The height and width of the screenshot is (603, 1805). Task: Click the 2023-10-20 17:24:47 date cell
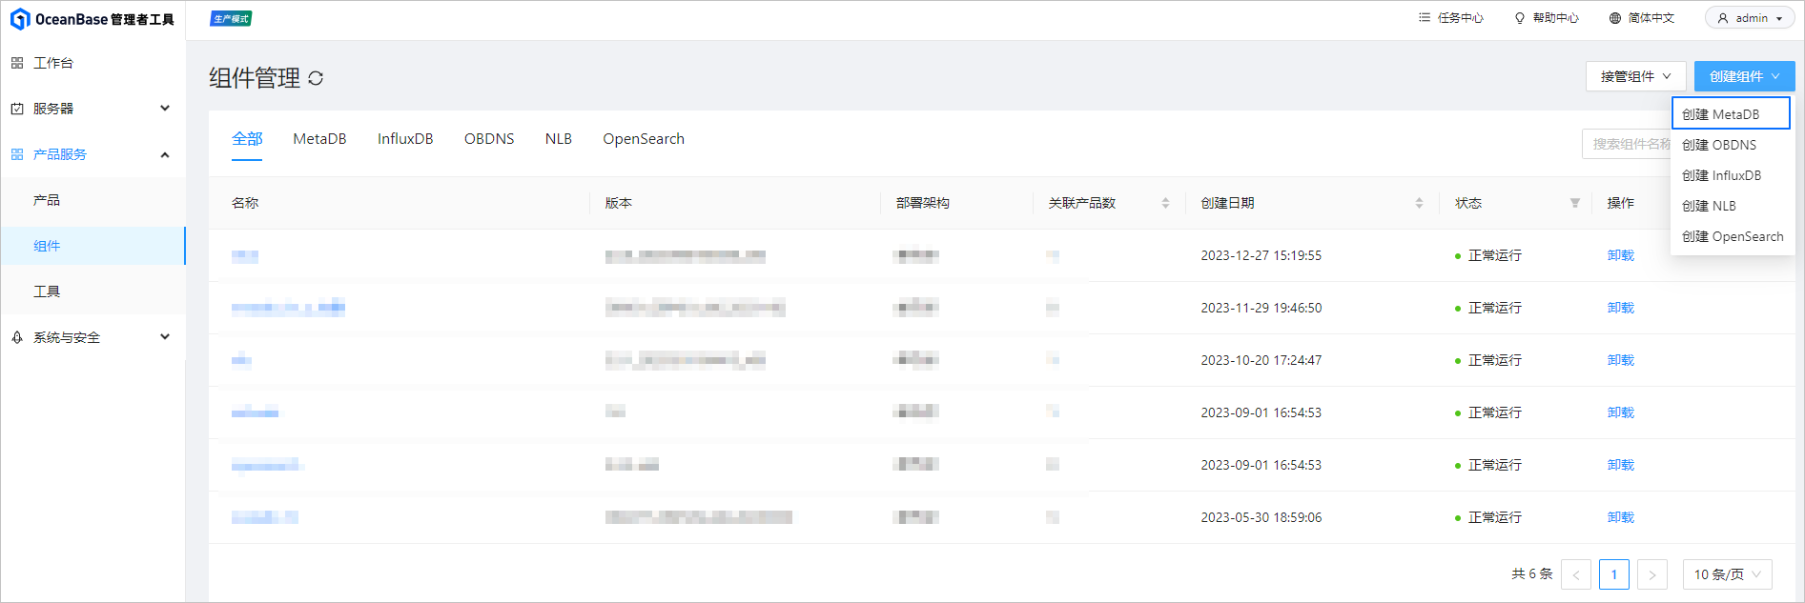(1261, 360)
